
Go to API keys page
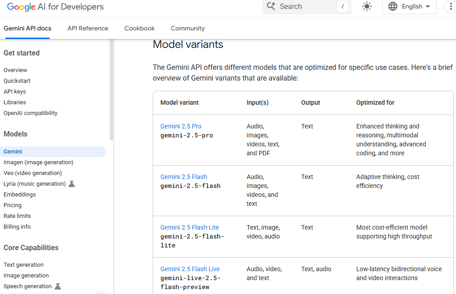pyautogui.click(x=14, y=92)
